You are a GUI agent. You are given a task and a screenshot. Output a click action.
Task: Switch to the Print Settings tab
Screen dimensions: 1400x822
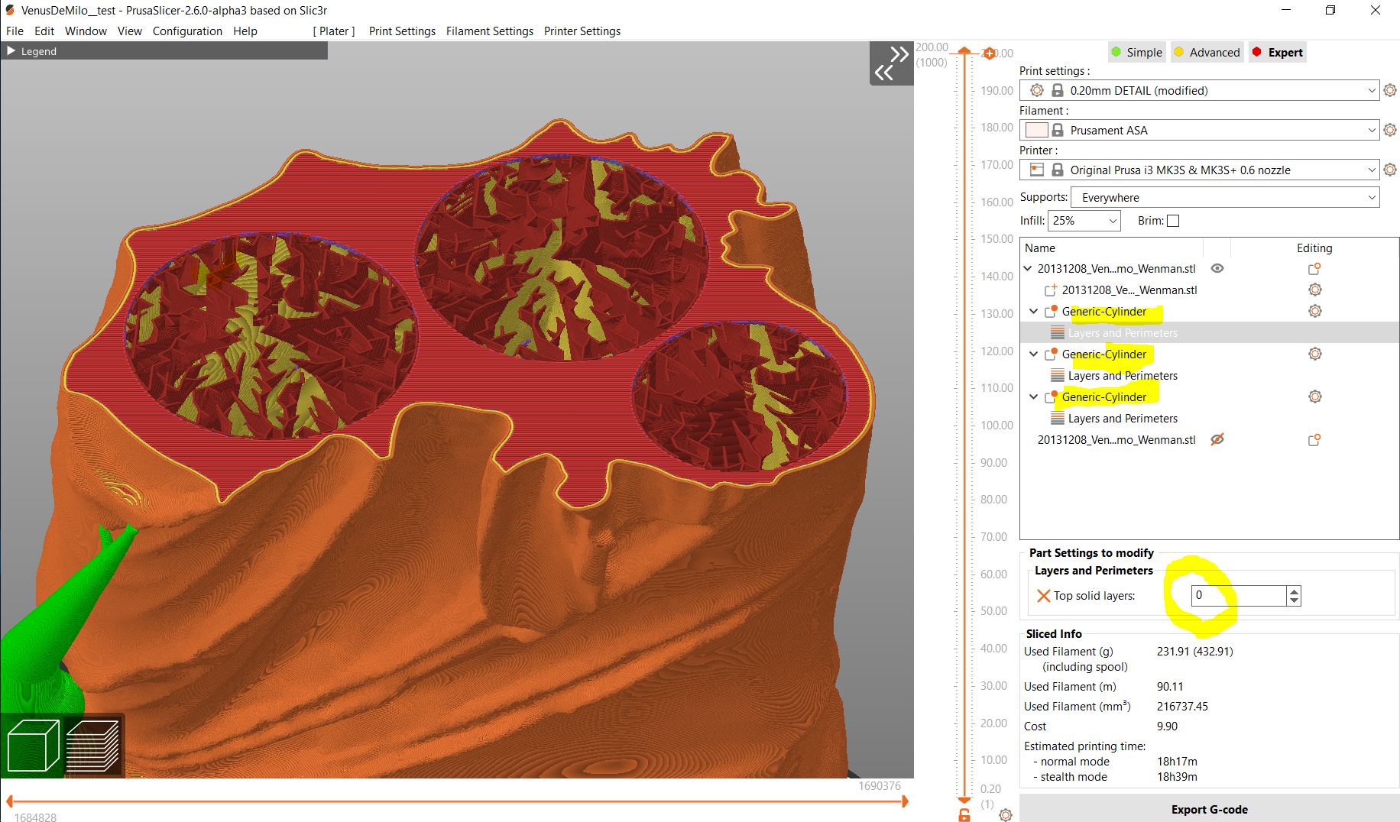[402, 31]
